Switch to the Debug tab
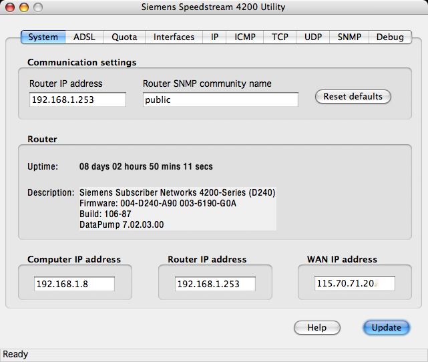Viewport: 428px width, 362px height. (390, 37)
